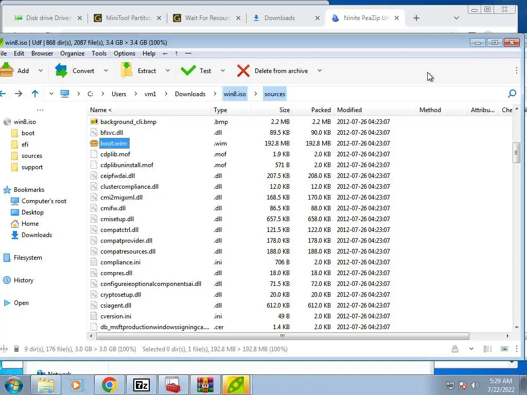Open the Tools menu
The image size is (527, 395).
coord(99,53)
